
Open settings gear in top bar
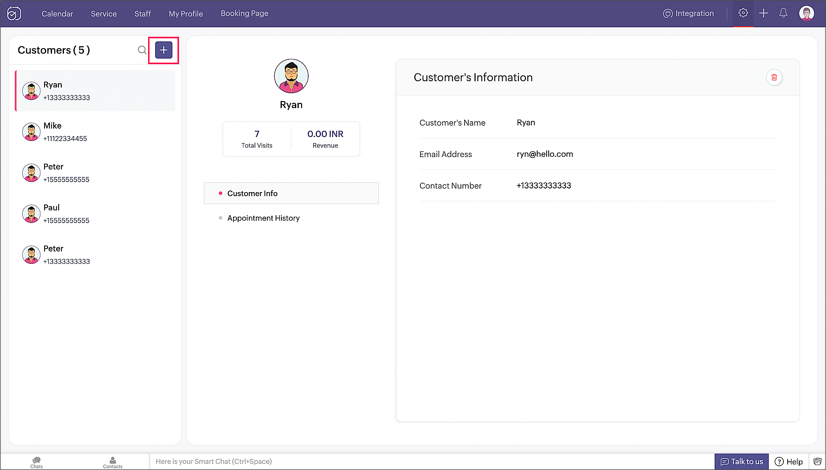[743, 13]
